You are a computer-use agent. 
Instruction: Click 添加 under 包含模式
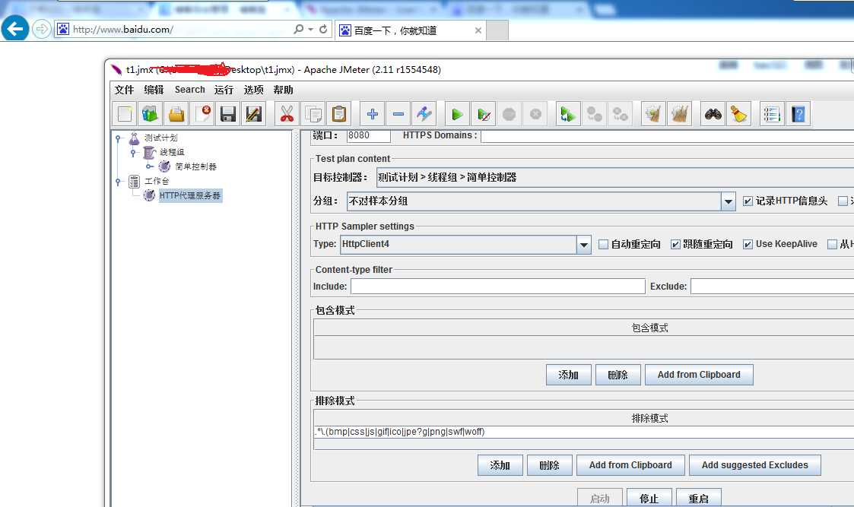click(569, 375)
